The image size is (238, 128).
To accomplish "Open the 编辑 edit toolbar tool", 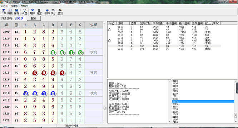I will point(10,12).
